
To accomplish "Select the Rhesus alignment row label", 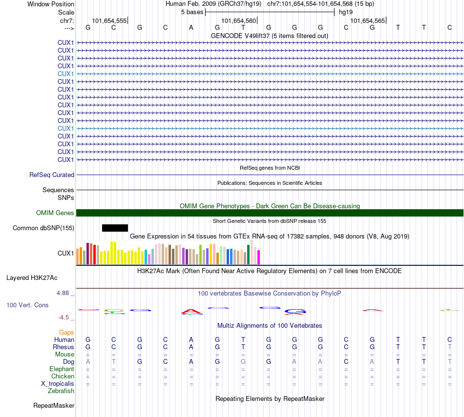I will pos(63,347).
